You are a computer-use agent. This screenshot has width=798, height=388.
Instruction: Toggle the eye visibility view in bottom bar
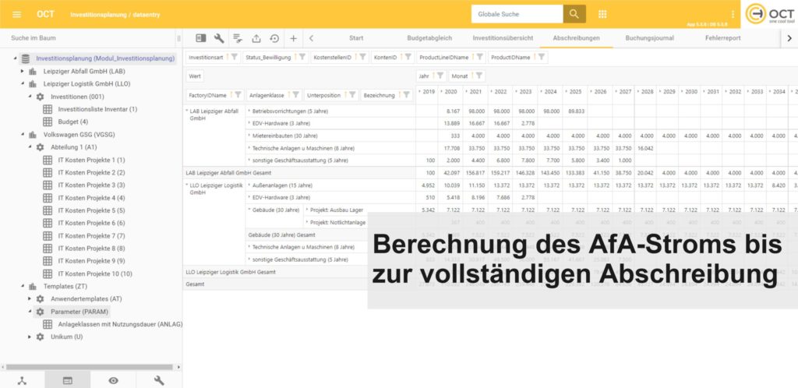click(114, 380)
